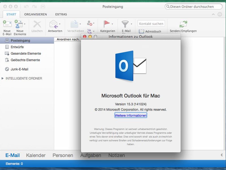Click the E-Mail filter funnel icon
The height and width of the screenshot is (170, 226).
[x=125, y=24]
